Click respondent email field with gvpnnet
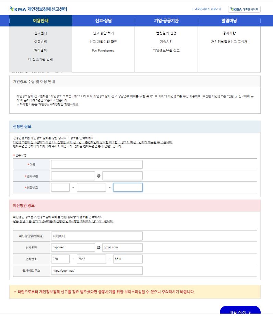273x316 pixels. click(x=73, y=248)
